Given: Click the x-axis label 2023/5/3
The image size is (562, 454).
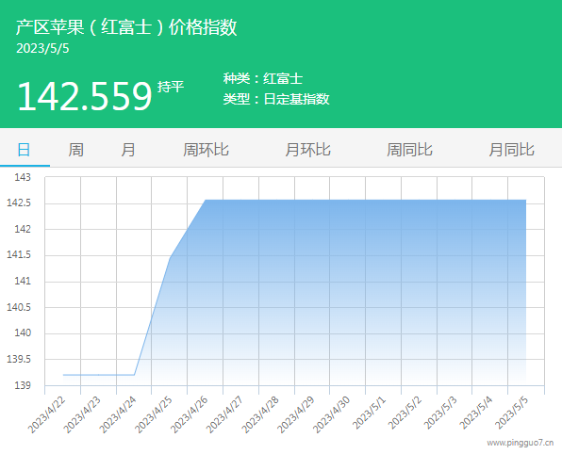Looking at the screenshot, I should [x=441, y=413].
